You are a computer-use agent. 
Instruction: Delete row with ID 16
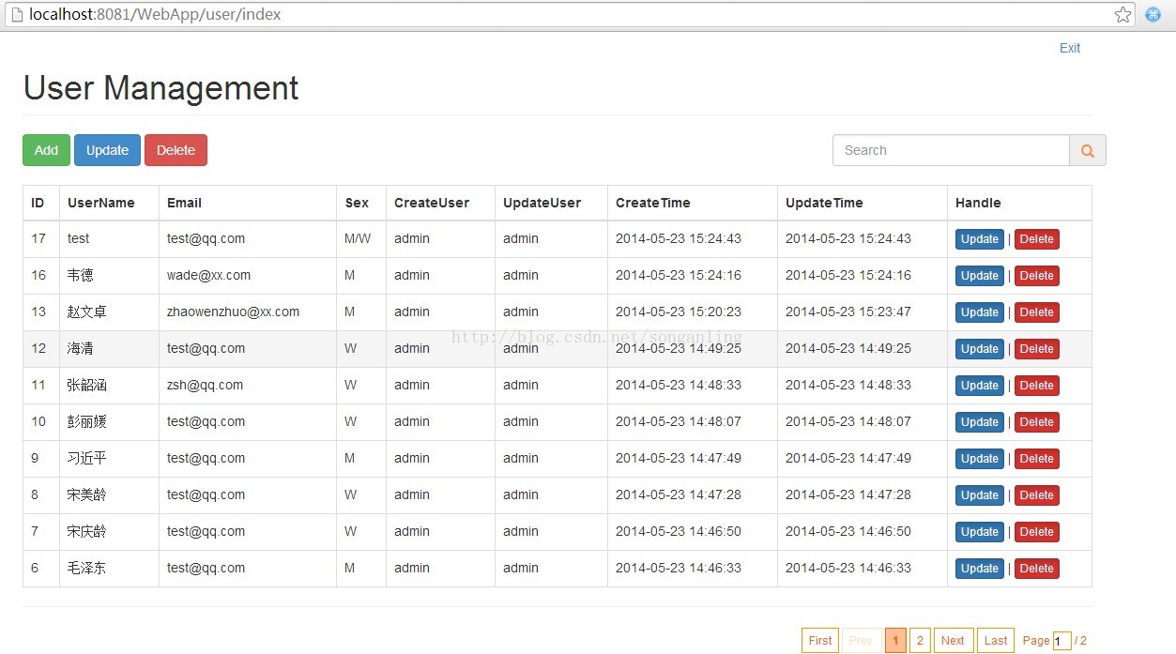1036,276
